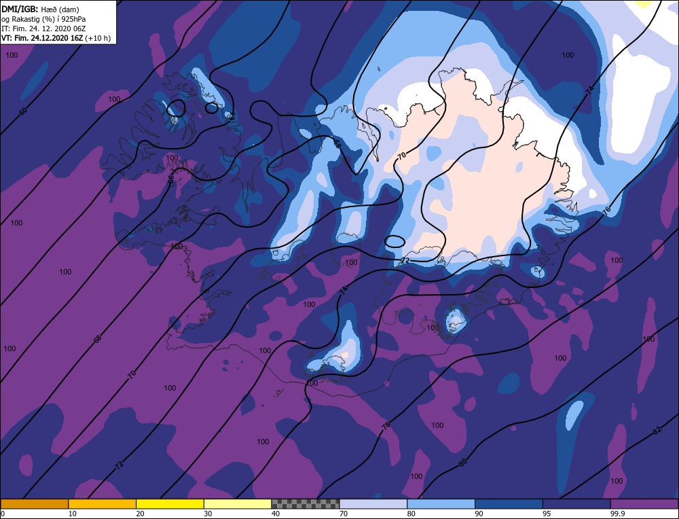This screenshot has width=679, height=519.
Task: Click the orange 10–20 legend swatch
Action: 103,504
